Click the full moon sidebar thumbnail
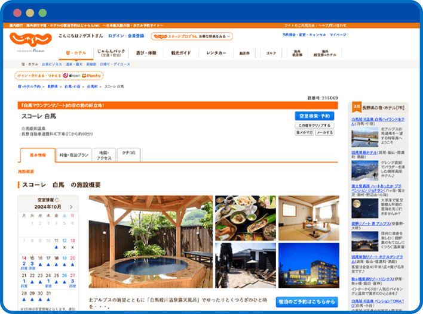 (364, 208)
